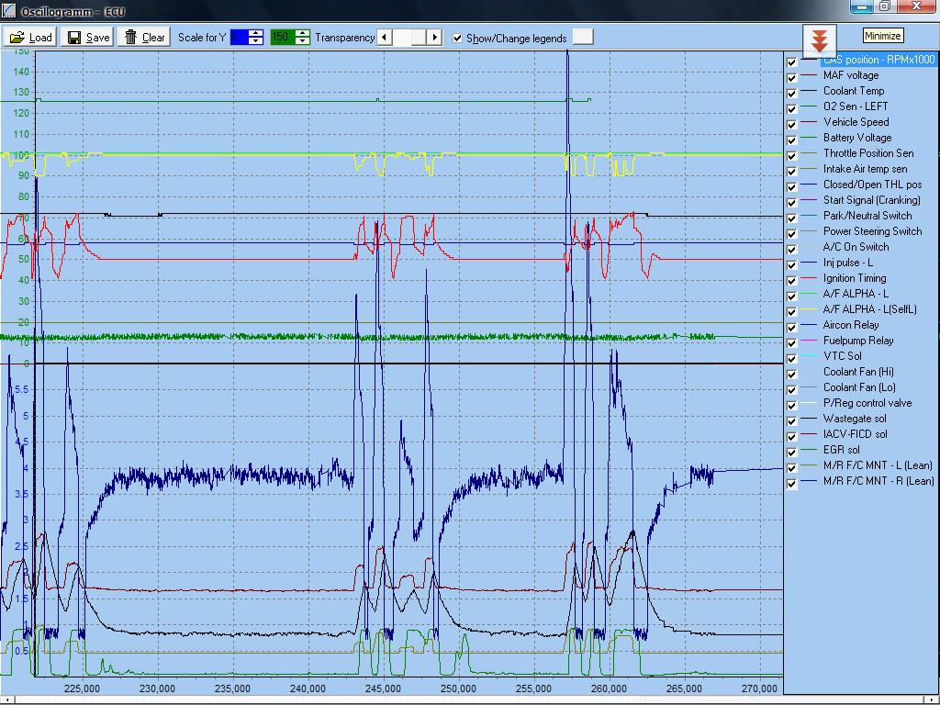Click the small box next to Show/Change legends
Screen dimensions: 940x705
click(582, 37)
